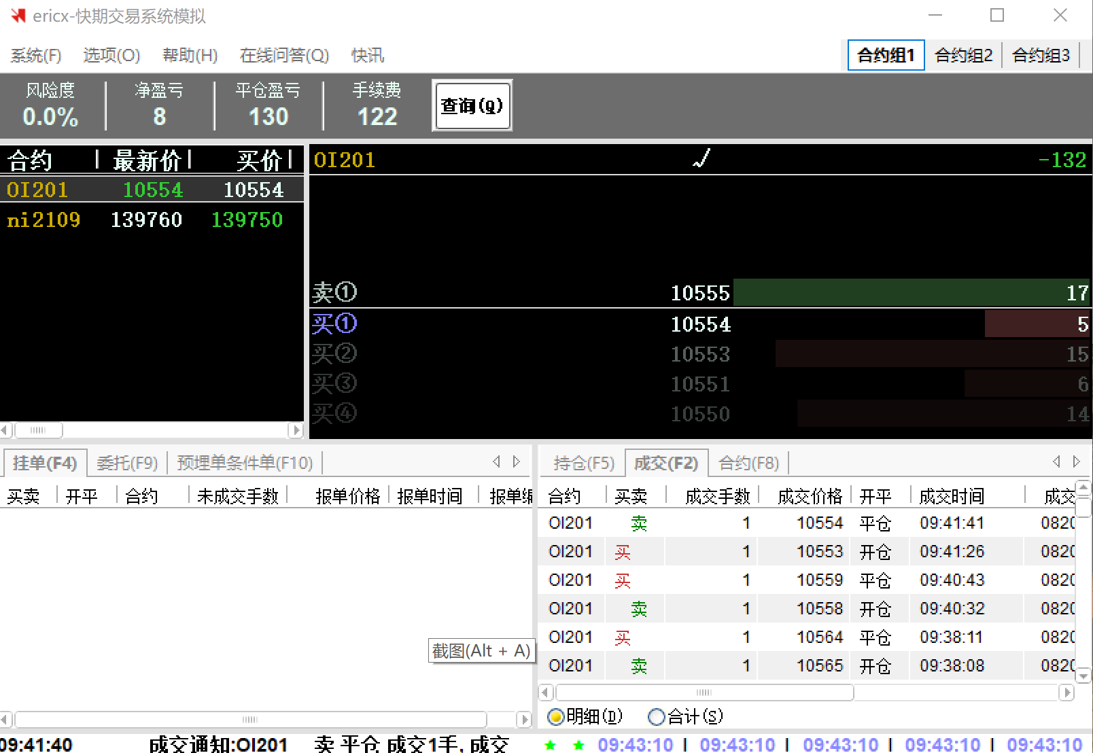Click right tab-scroll arrow above trades panel

point(1077,462)
